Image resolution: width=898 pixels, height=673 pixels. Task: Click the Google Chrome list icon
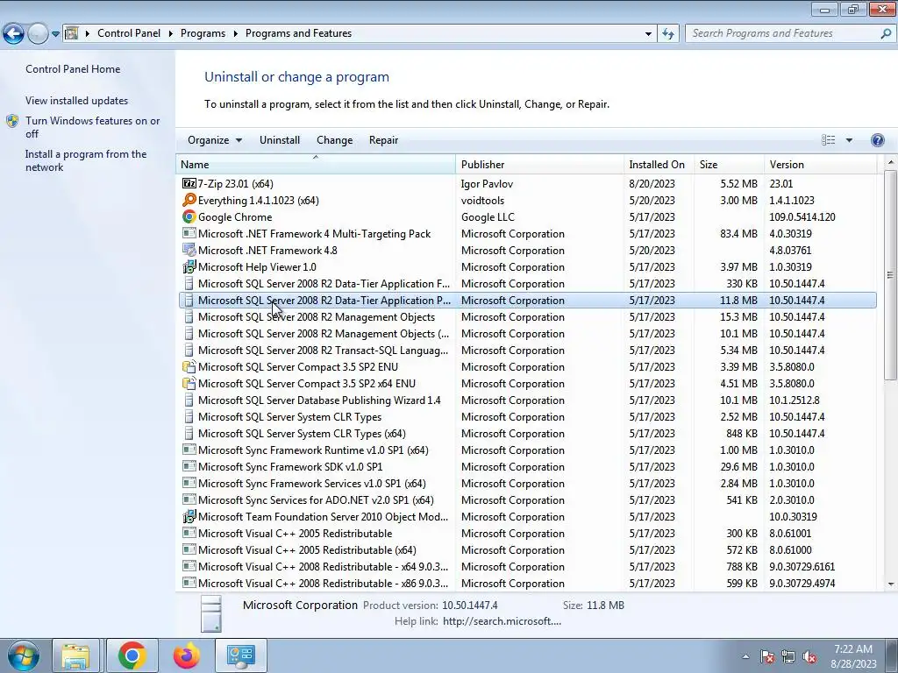(x=189, y=217)
